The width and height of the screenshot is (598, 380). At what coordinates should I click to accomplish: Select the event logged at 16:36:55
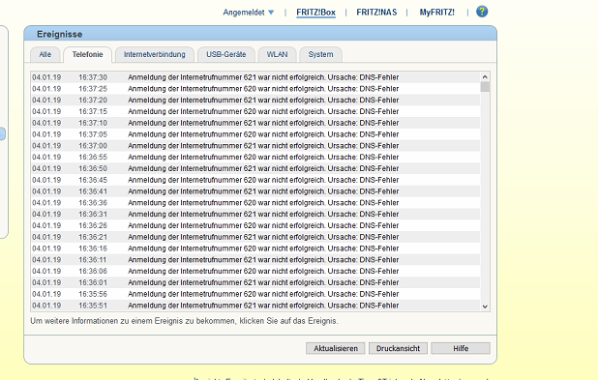coord(255,157)
